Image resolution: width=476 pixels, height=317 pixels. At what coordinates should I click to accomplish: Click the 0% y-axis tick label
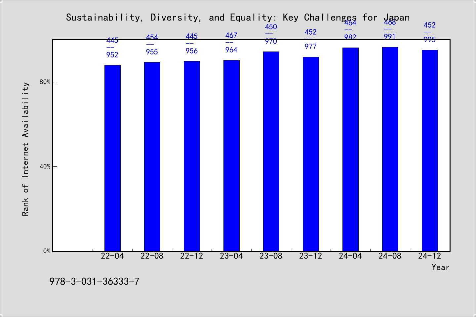(x=47, y=251)
